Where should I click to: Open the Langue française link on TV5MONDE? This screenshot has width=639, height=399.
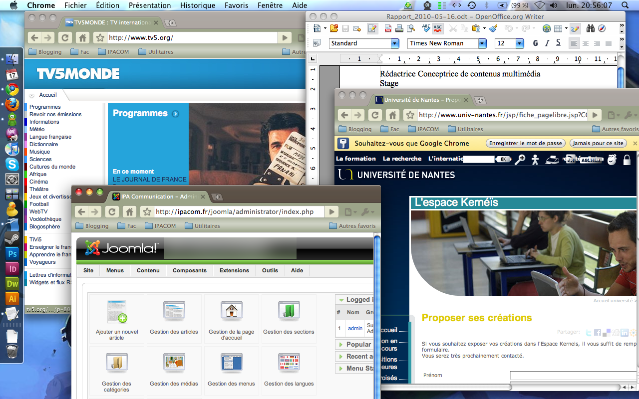pyautogui.click(x=50, y=137)
